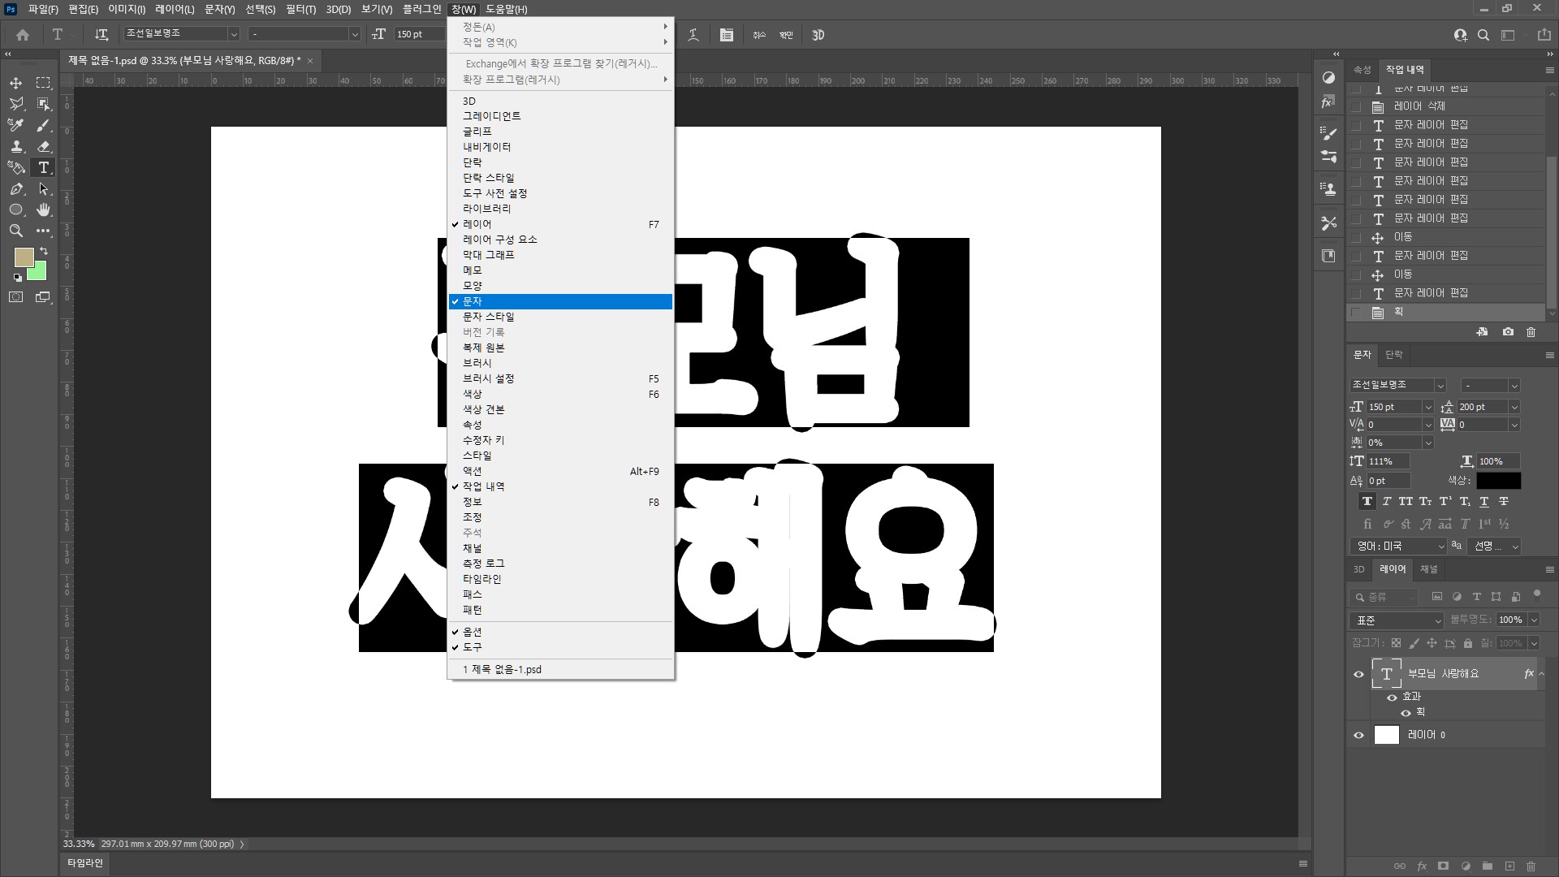The width and height of the screenshot is (1559, 877).
Task: Click the black text color swatch
Action: pyautogui.click(x=1498, y=481)
